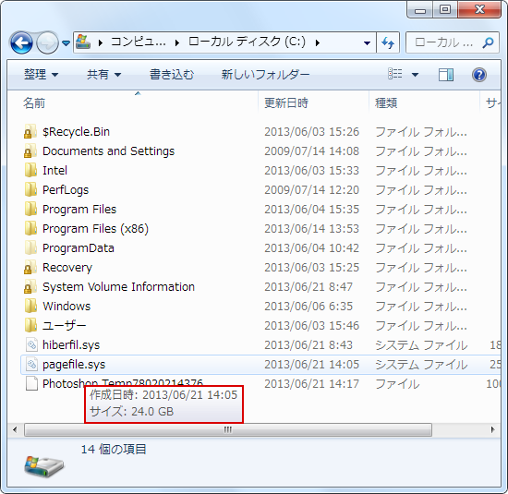
Task: Click 14 個の項目 status text
Action: pyautogui.click(x=114, y=450)
